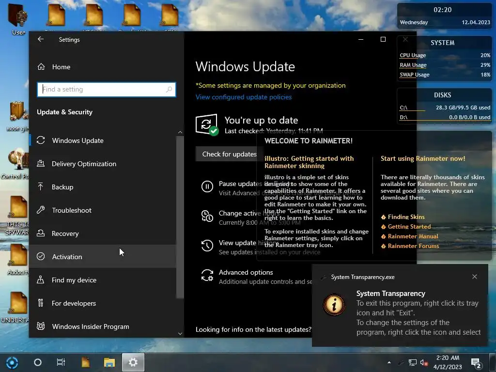Click the Check for updates button
Screen dimensions: 496x372
pos(229,154)
